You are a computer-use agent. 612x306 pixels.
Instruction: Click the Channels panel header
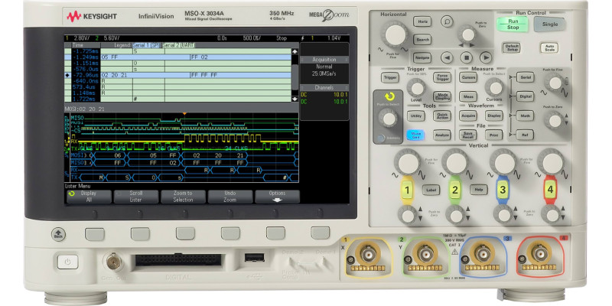[324, 88]
